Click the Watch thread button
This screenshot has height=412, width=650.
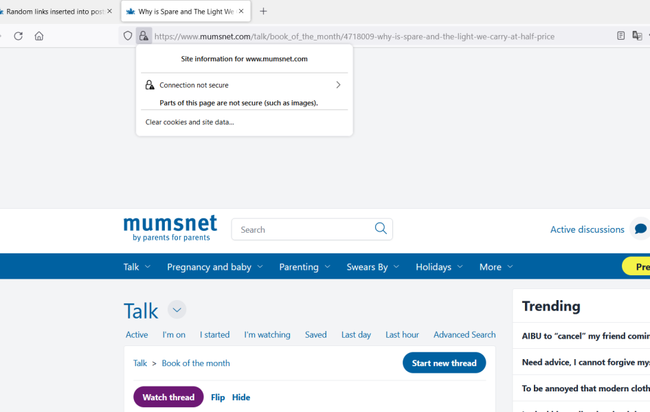click(x=168, y=397)
